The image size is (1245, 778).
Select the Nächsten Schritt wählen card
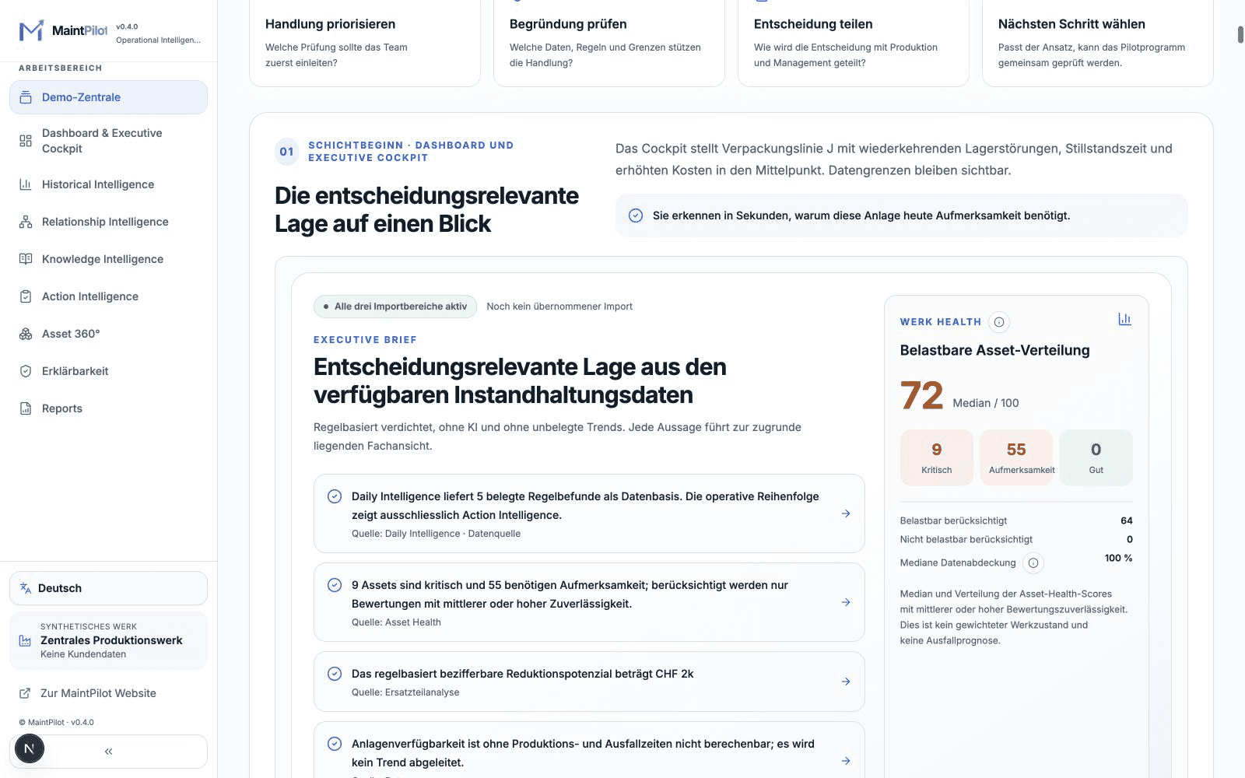pos(1098,43)
